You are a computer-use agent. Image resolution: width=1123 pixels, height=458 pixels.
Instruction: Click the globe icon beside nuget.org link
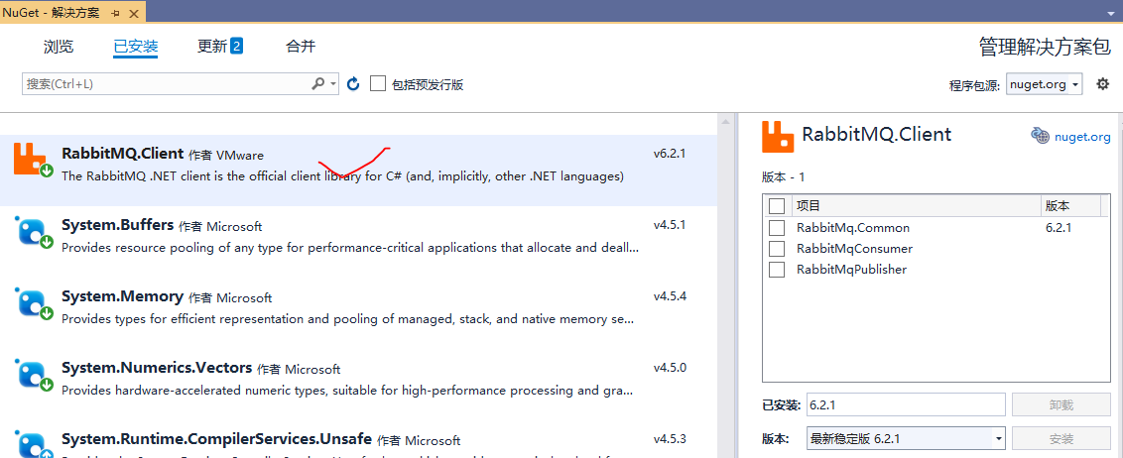(x=1040, y=135)
